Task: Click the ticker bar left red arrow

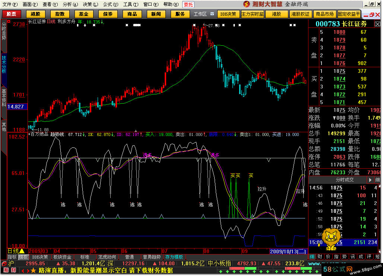Action: [x=23, y=271]
